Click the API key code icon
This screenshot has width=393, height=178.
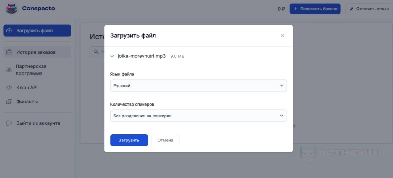9,88
